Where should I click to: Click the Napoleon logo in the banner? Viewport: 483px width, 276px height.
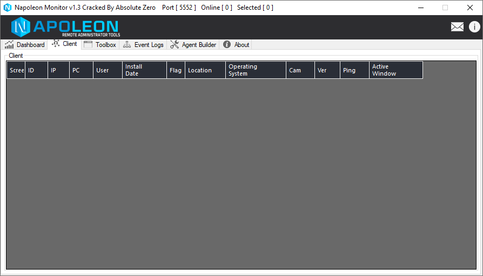(65, 27)
